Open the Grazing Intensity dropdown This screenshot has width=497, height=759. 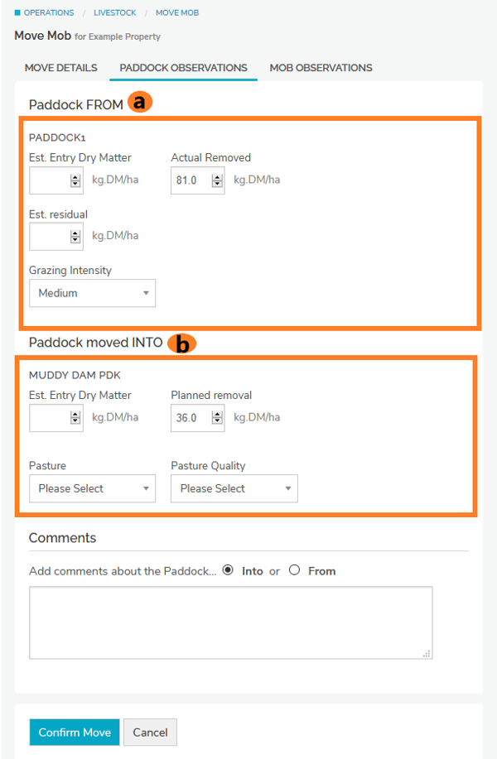coord(92,293)
